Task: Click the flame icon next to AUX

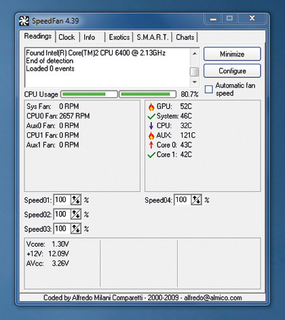Action: [x=151, y=136]
